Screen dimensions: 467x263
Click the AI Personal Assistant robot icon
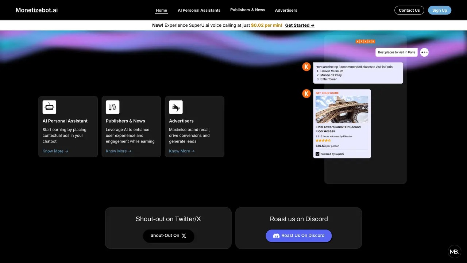click(49, 107)
